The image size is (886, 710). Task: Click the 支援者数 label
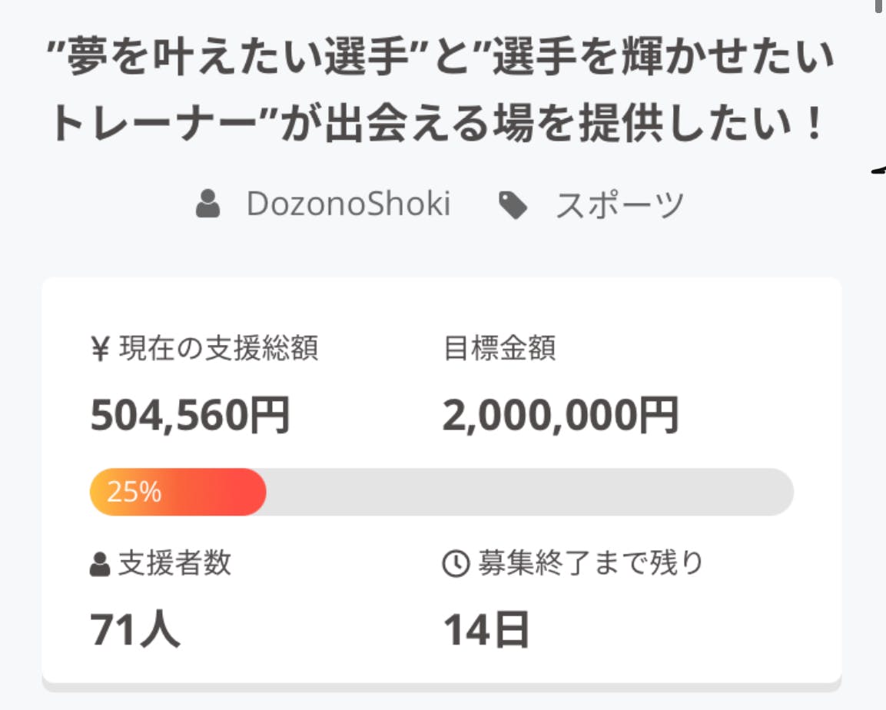coord(174,564)
